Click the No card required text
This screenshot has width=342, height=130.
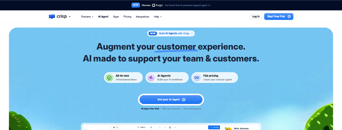point(192,109)
